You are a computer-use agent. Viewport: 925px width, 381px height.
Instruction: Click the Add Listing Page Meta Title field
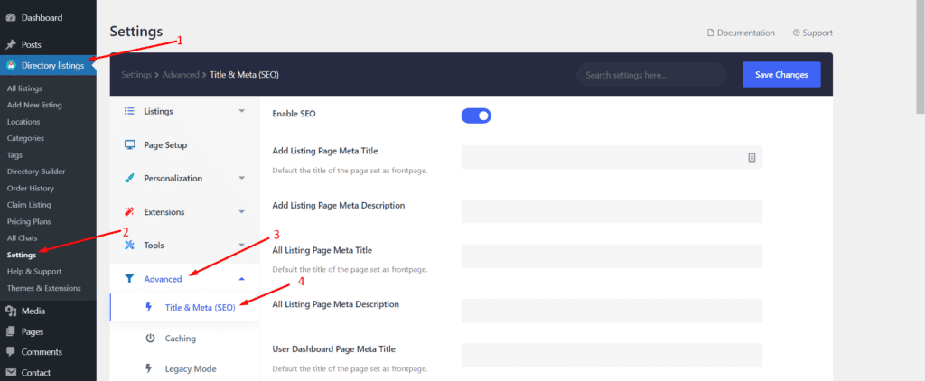pyautogui.click(x=603, y=157)
